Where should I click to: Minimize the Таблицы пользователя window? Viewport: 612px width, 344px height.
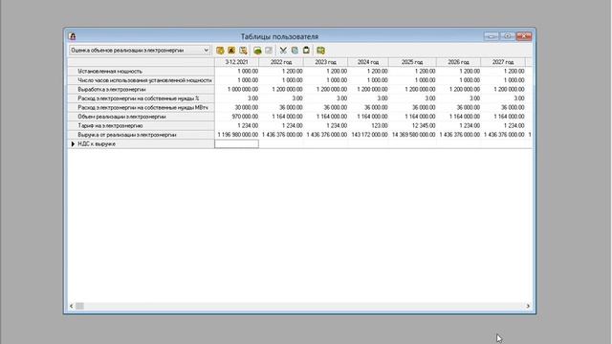491,36
